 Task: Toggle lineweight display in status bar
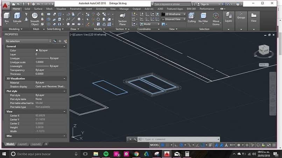coord(211,145)
